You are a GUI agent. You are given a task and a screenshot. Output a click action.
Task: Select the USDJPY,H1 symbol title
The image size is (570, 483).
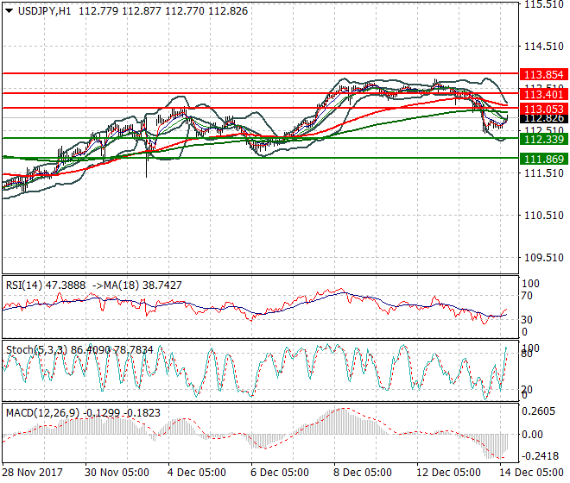point(45,11)
